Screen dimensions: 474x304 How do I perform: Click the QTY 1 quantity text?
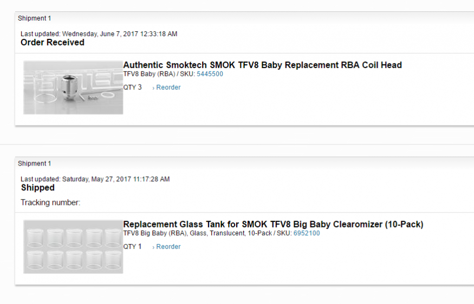click(x=133, y=246)
